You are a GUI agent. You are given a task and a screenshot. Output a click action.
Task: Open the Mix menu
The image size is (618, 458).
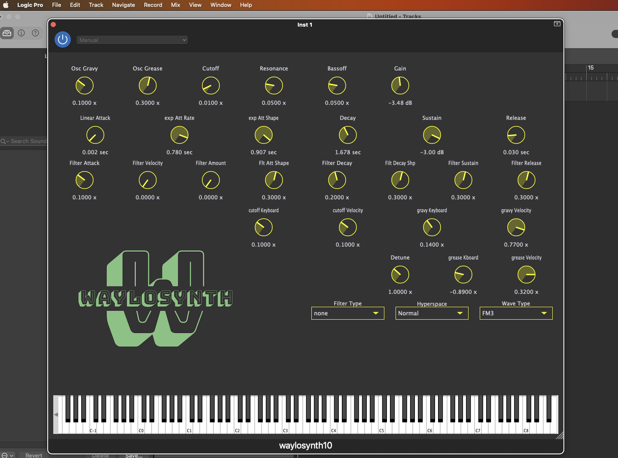[176, 5]
